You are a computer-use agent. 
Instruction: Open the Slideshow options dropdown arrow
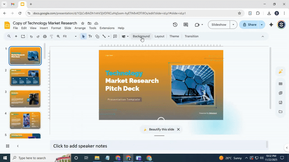click(234, 25)
